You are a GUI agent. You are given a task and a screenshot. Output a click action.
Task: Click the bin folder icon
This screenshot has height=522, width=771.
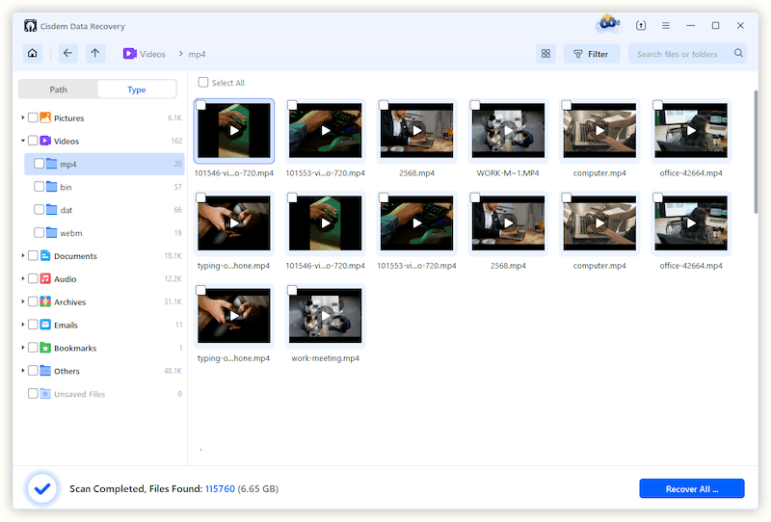(52, 187)
